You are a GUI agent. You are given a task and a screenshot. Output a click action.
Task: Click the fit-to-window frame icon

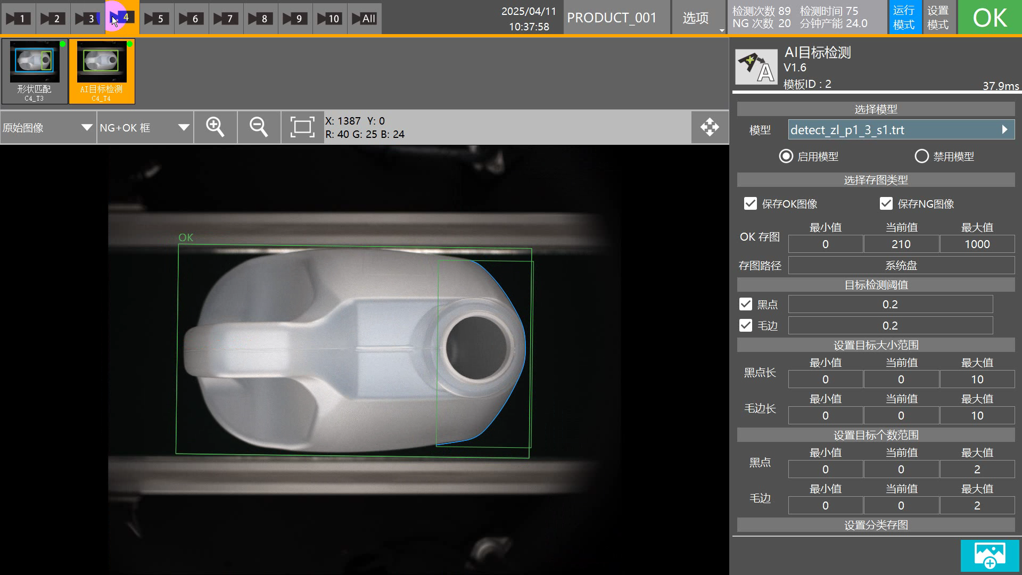coord(302,127)
